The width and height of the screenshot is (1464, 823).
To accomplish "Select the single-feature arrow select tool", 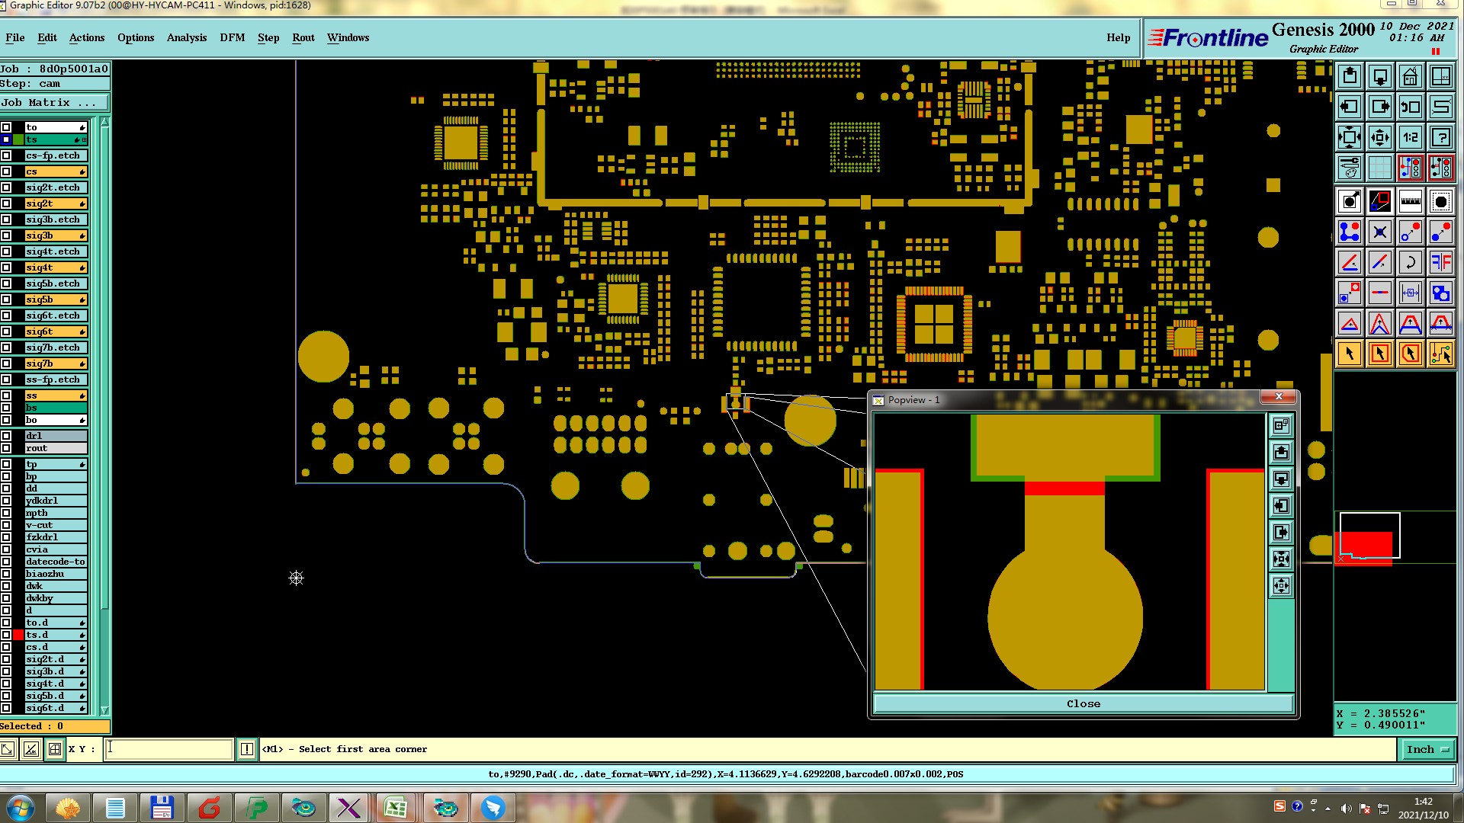I will pyautogui.click(x=1350, y=354).
